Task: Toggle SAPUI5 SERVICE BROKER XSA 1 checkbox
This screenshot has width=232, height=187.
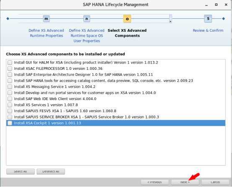Action: pyautogui.click(x=10, y=117)
